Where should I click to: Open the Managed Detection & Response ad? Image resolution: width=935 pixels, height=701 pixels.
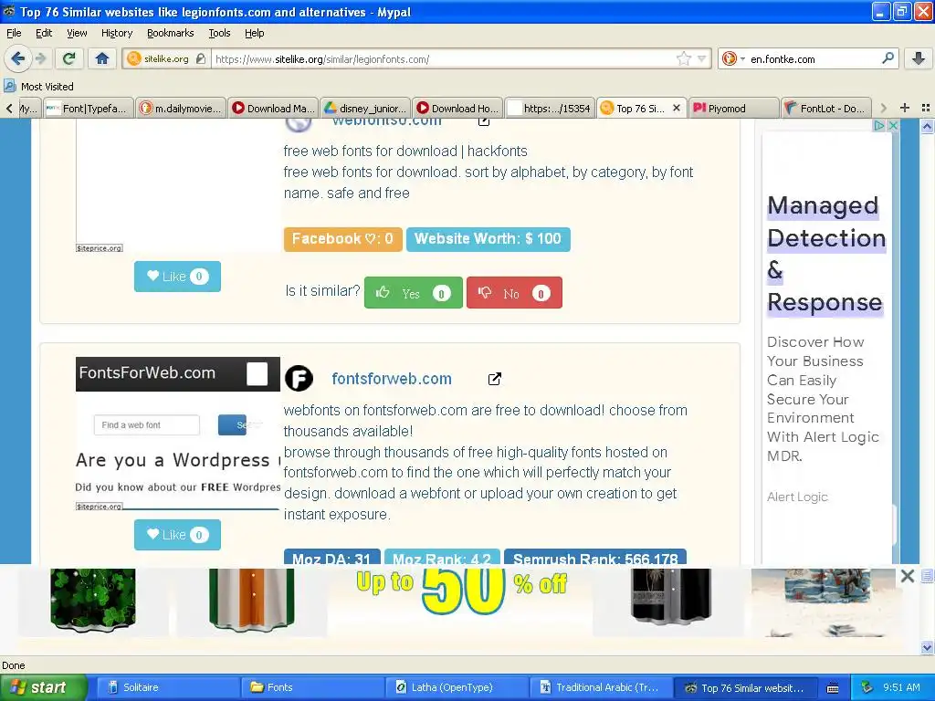[825, 254]
